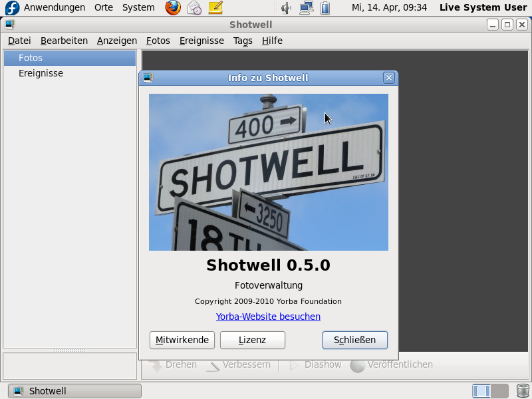Open the Datei menu
532x399 pixels.
[19, 41]
